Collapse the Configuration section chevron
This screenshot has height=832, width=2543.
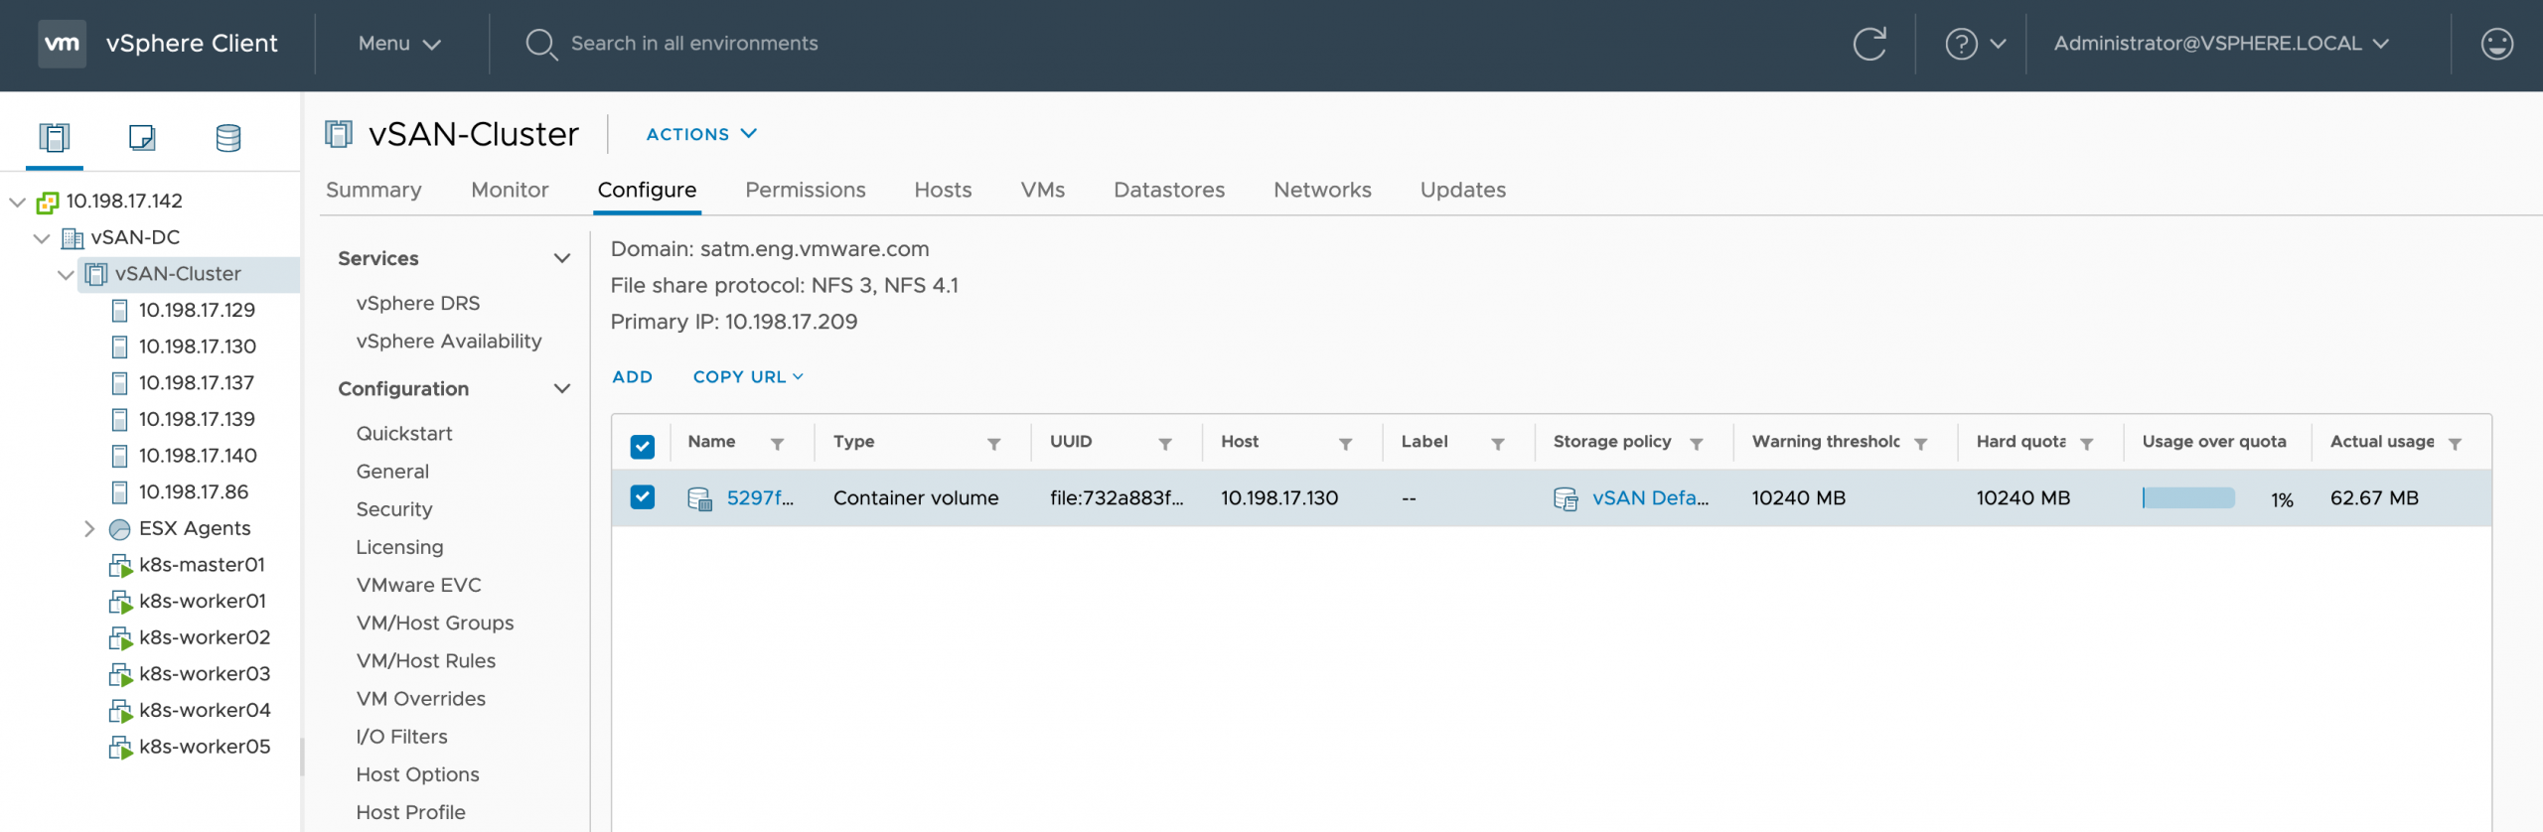click(562, 388)
